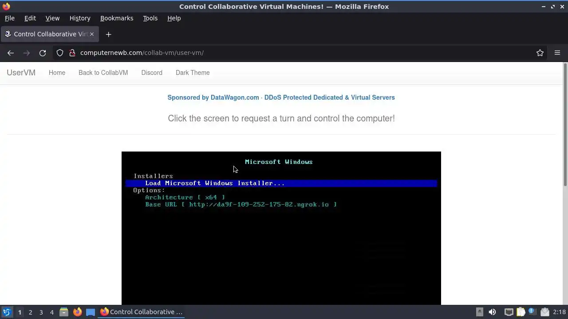
Task: Go back using the browser back arrow
Action: coord(11,53)
